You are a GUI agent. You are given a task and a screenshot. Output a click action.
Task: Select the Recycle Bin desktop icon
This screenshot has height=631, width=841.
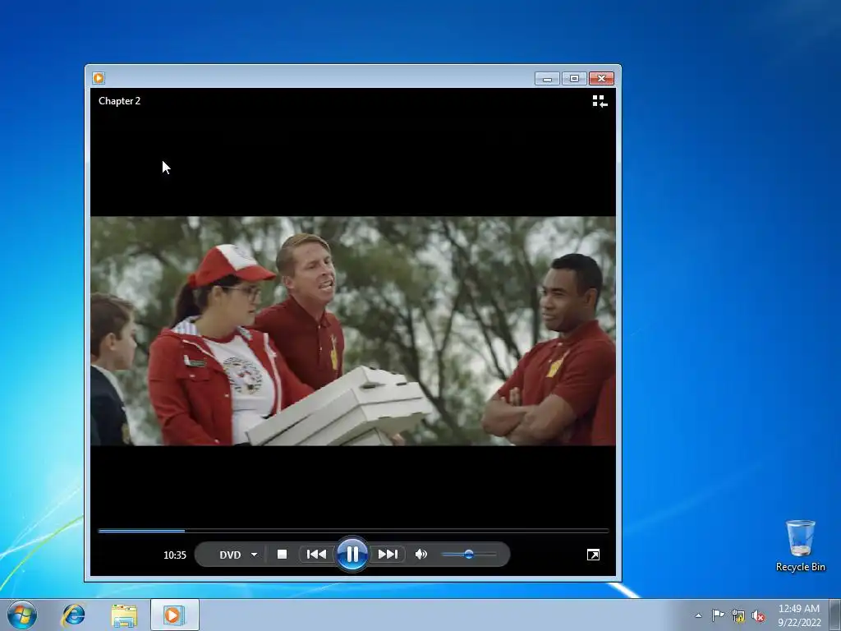[x=800, y=546]
